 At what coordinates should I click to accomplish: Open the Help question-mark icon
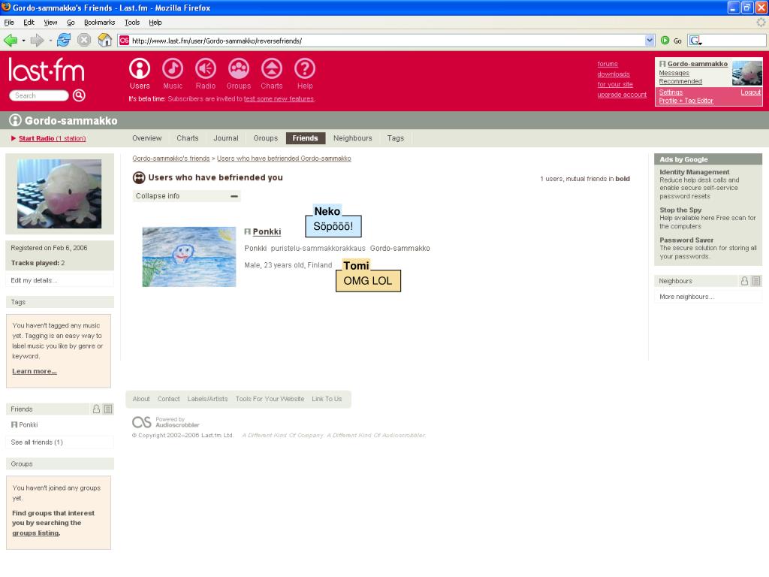[305, 68]
